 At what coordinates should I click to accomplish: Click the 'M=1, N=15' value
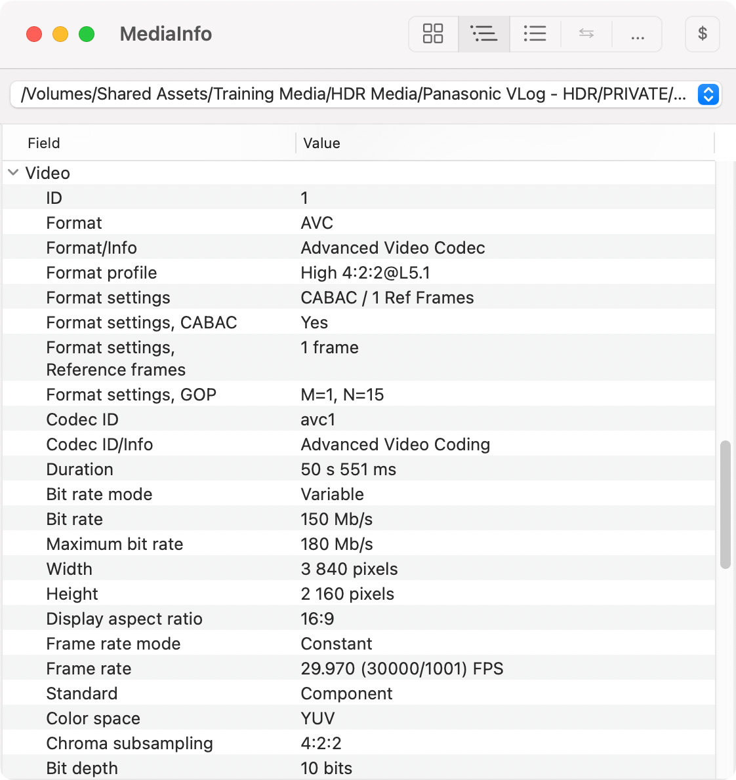pos(342,395)
